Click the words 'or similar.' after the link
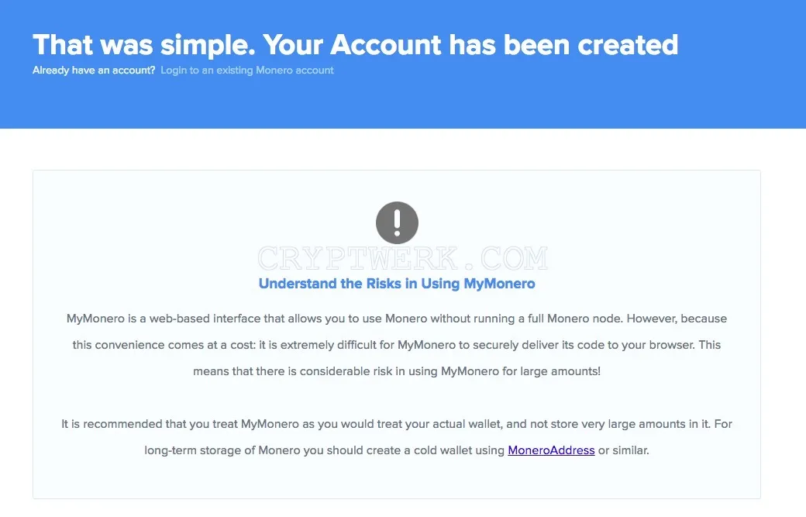 tap(624, 450)
